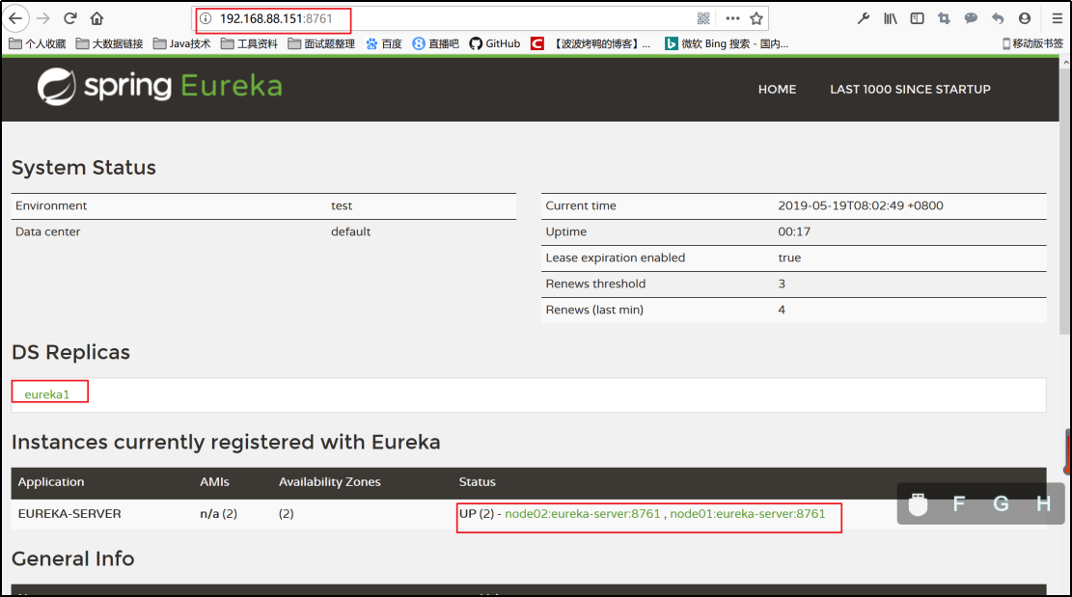
Task: Open the eureka1 replica link
Action: pos(47,394)
